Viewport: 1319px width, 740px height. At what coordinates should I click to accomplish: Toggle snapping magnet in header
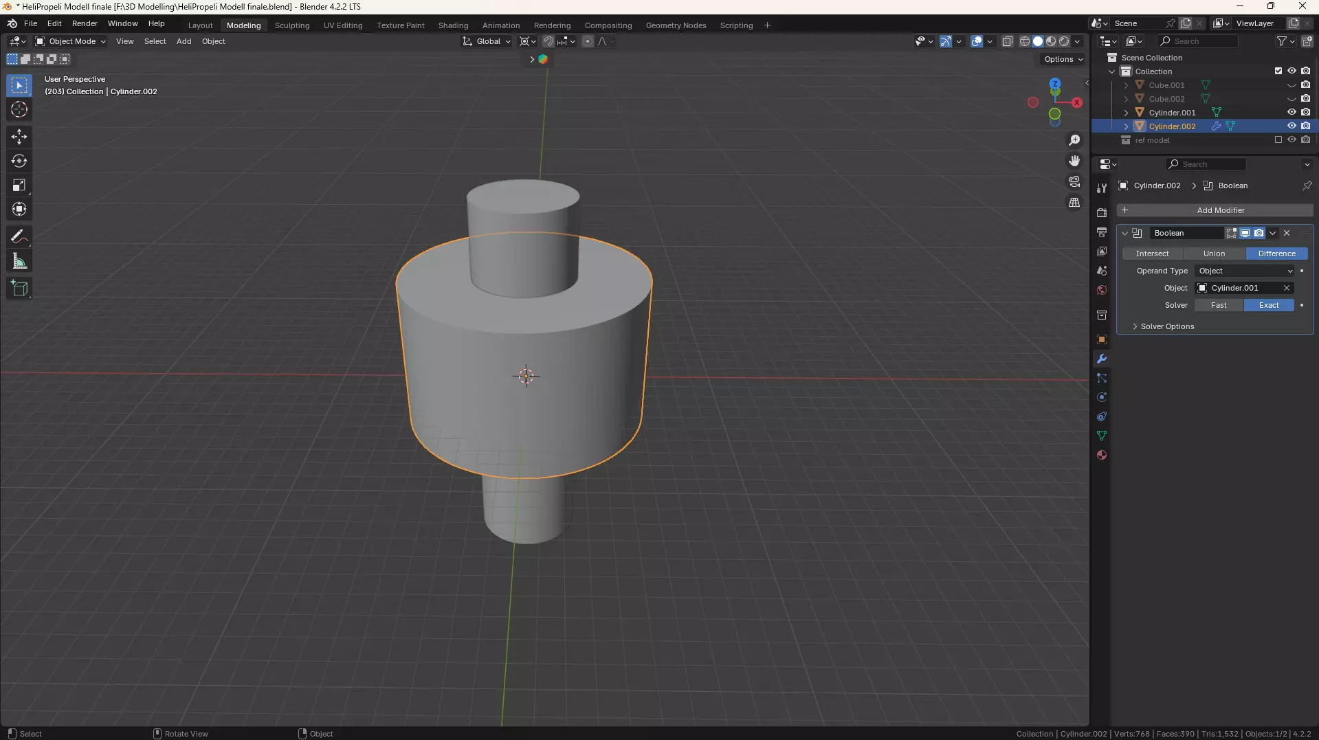click(x=548, y=41)
